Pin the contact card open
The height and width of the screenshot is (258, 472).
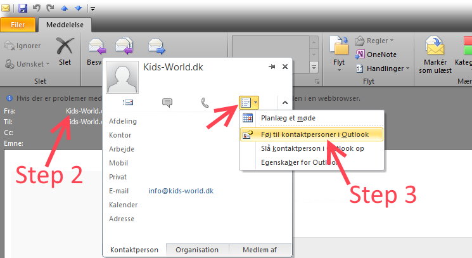coord(272,67)
